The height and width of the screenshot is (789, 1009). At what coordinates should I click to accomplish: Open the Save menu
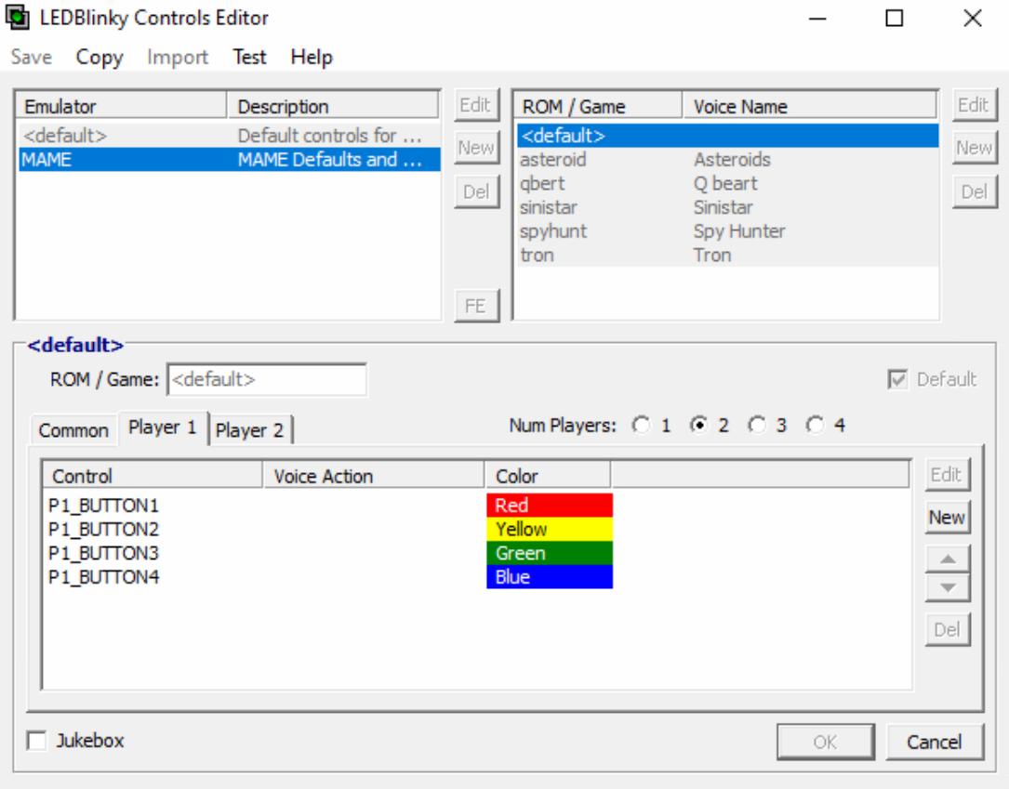31,57
